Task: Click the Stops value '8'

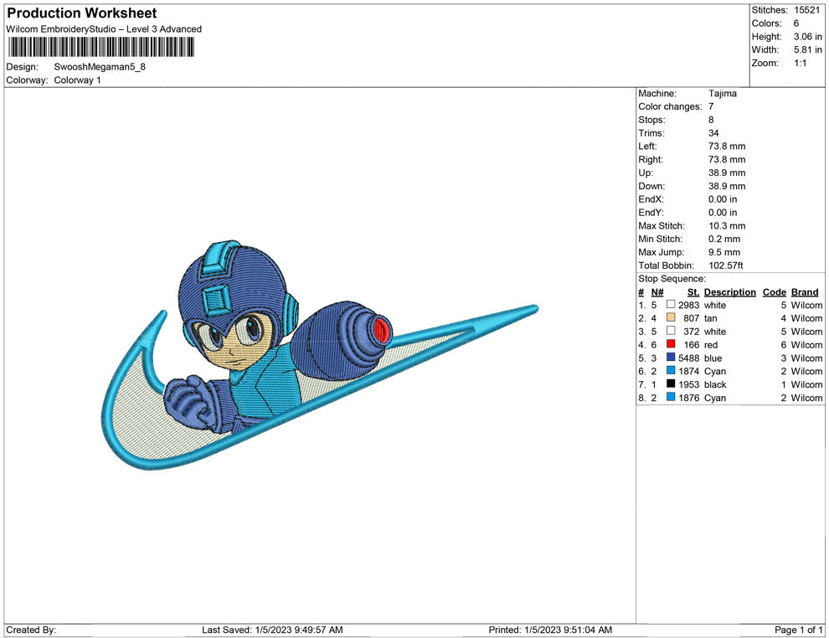Action: click(711, 120)
